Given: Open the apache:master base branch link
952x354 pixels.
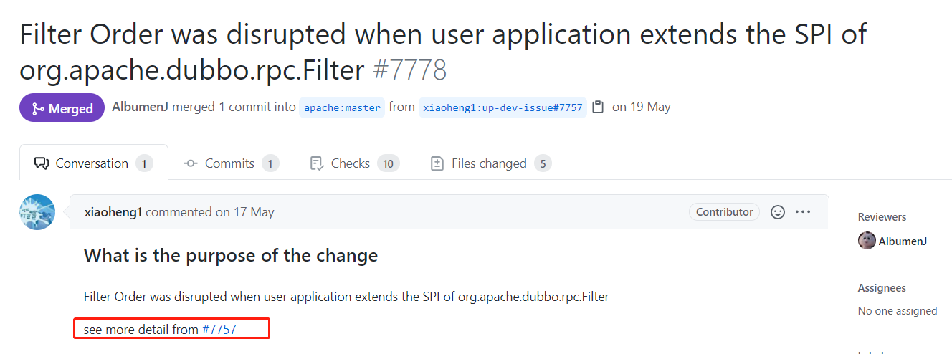Looking at the screenshot, I should [342, 107].
